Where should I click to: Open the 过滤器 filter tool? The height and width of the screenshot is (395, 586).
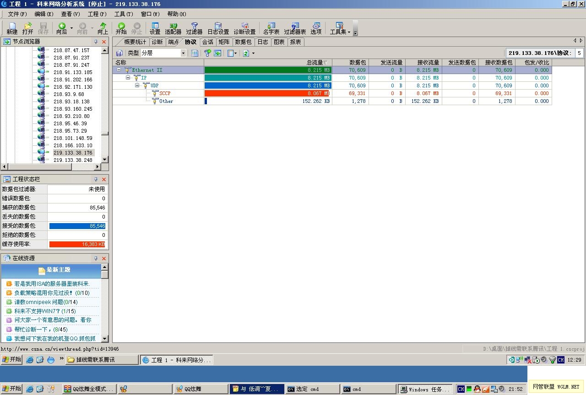pyautogui.click(x=194, y=28)
